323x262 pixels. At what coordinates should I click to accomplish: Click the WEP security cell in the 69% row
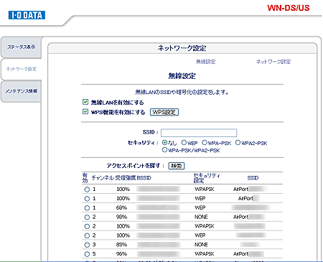click(200, 207)
